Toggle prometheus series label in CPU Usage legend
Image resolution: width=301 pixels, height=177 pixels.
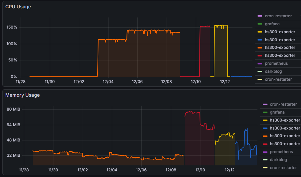point(276,63)
